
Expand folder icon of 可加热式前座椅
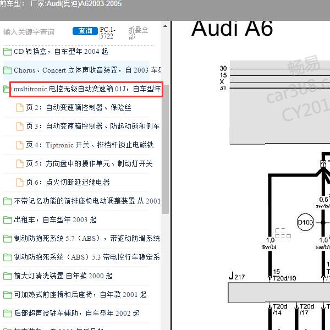(x=8, y=295)
